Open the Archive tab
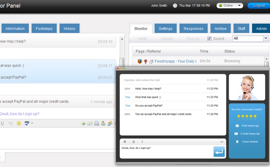The image size is (270, 167). 220,29
